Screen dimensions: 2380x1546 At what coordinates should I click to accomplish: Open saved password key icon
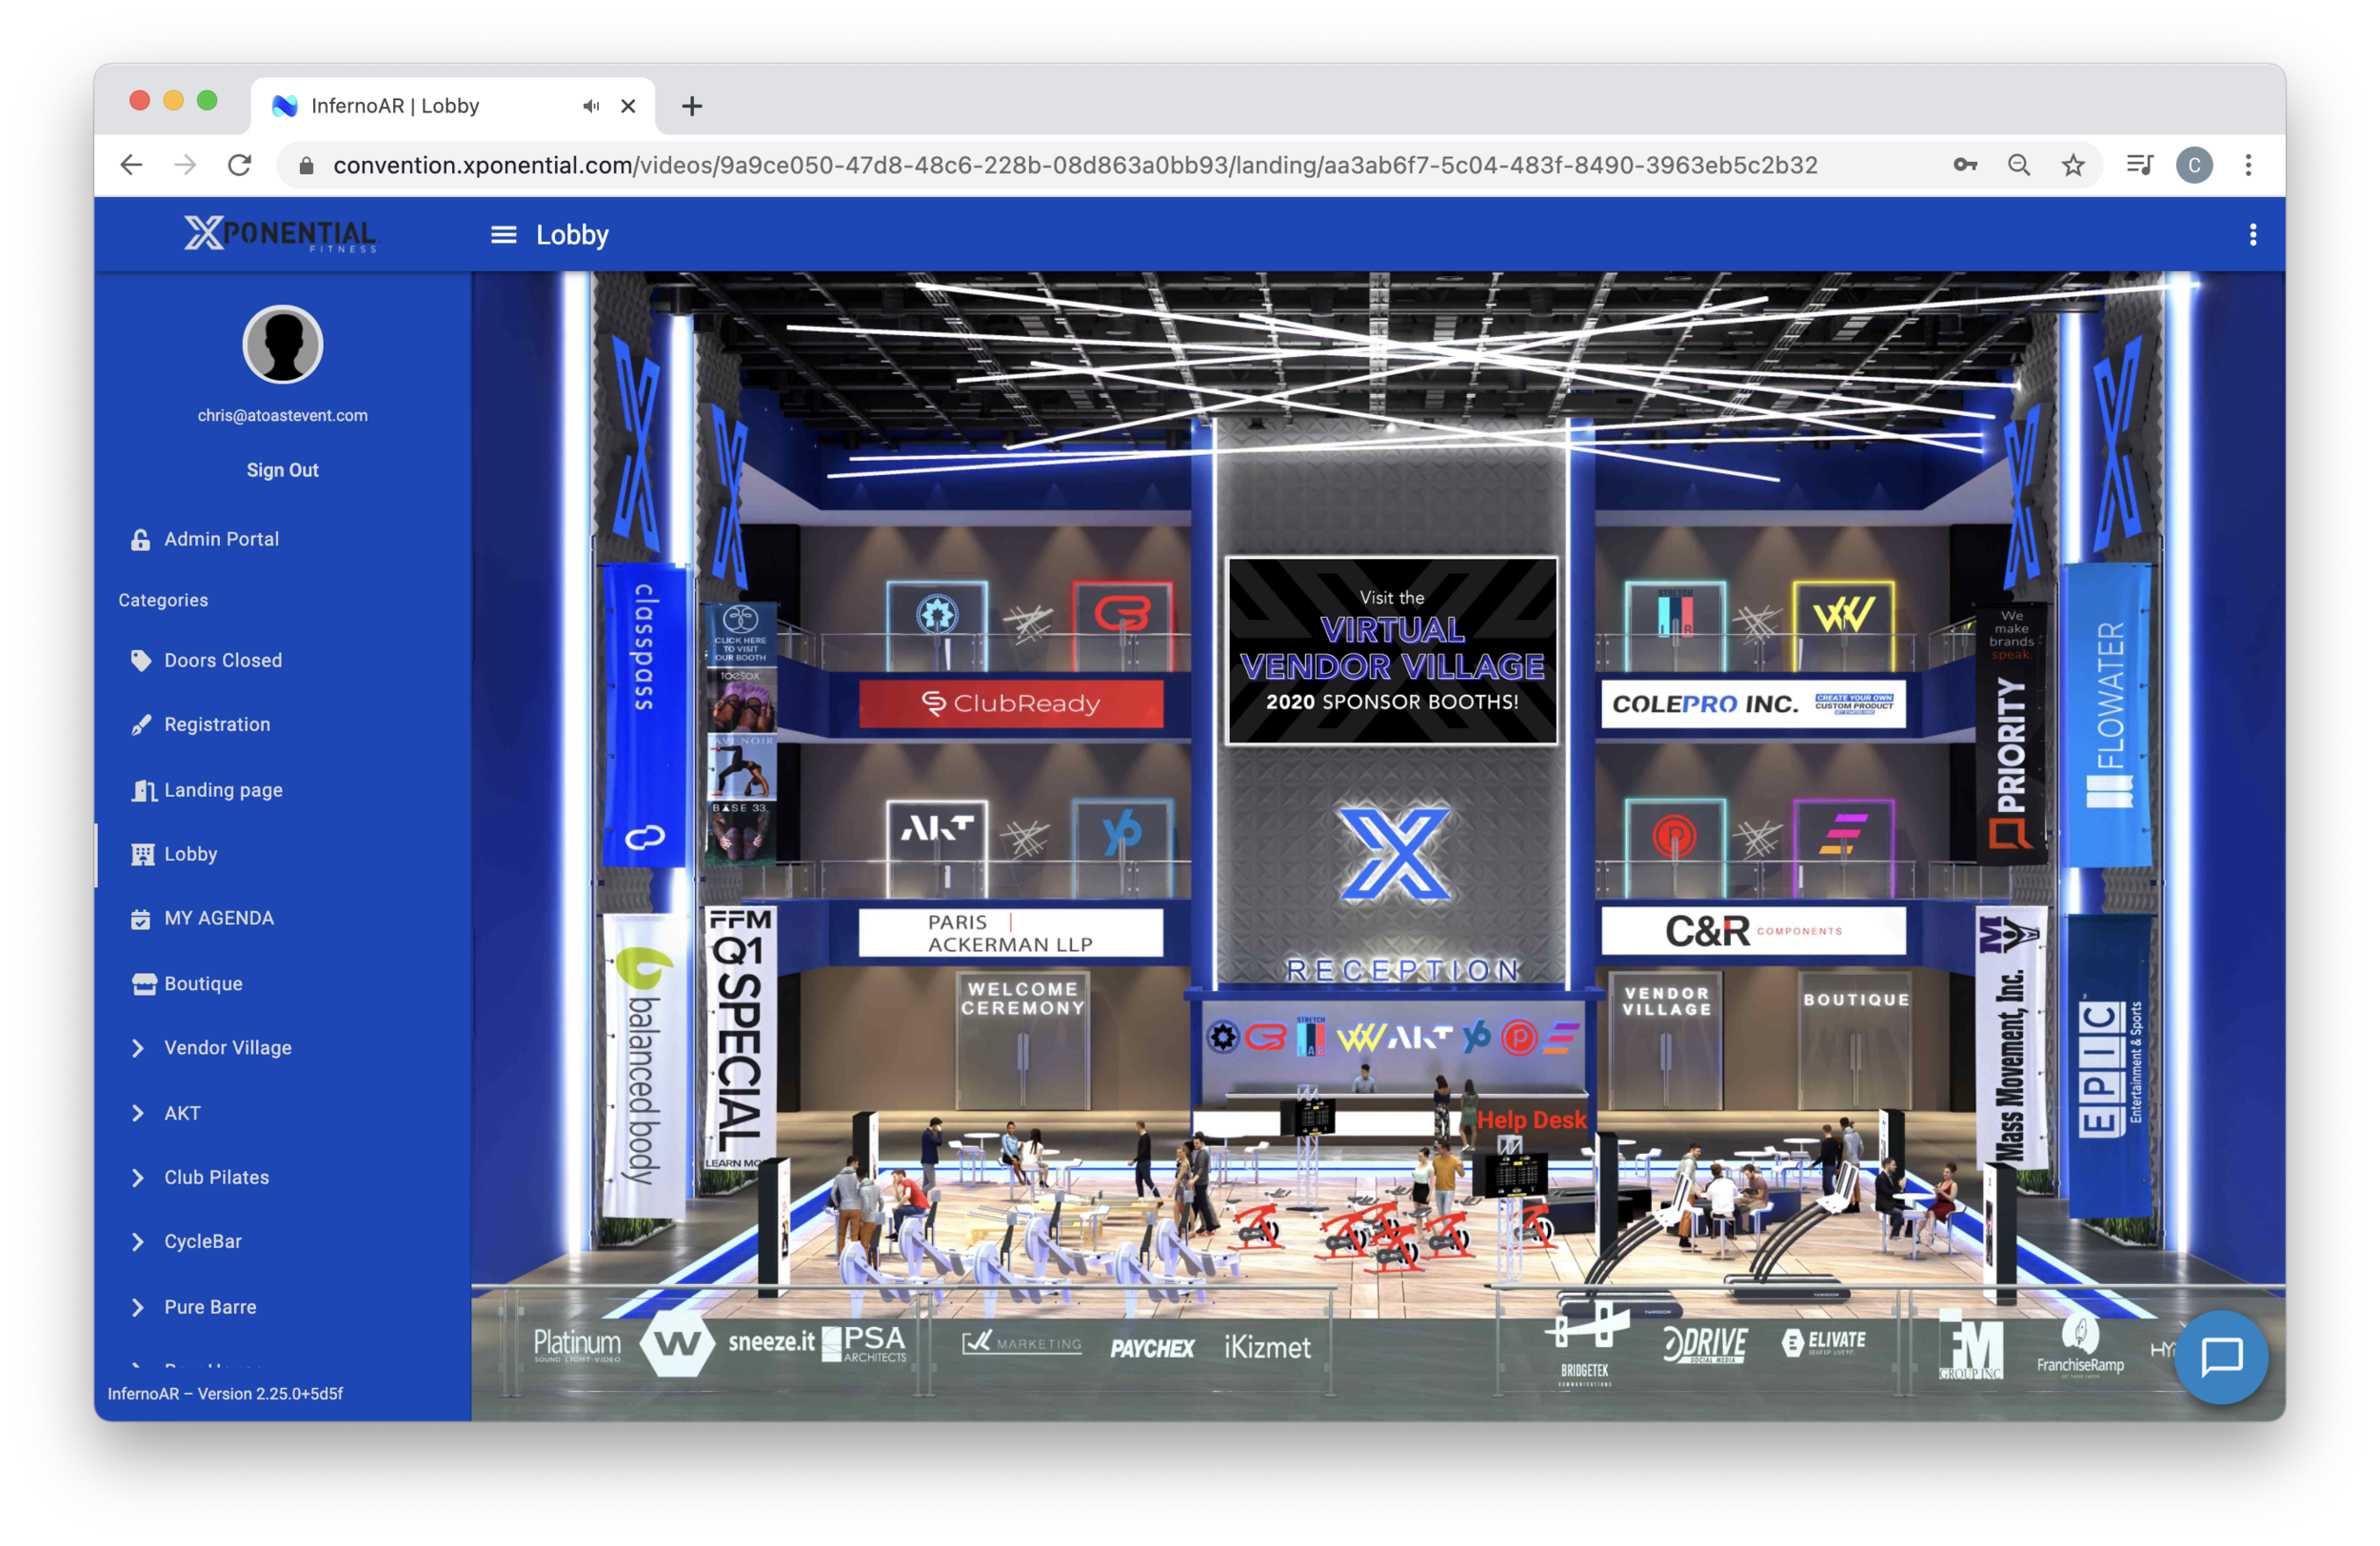click(1964, 165)
